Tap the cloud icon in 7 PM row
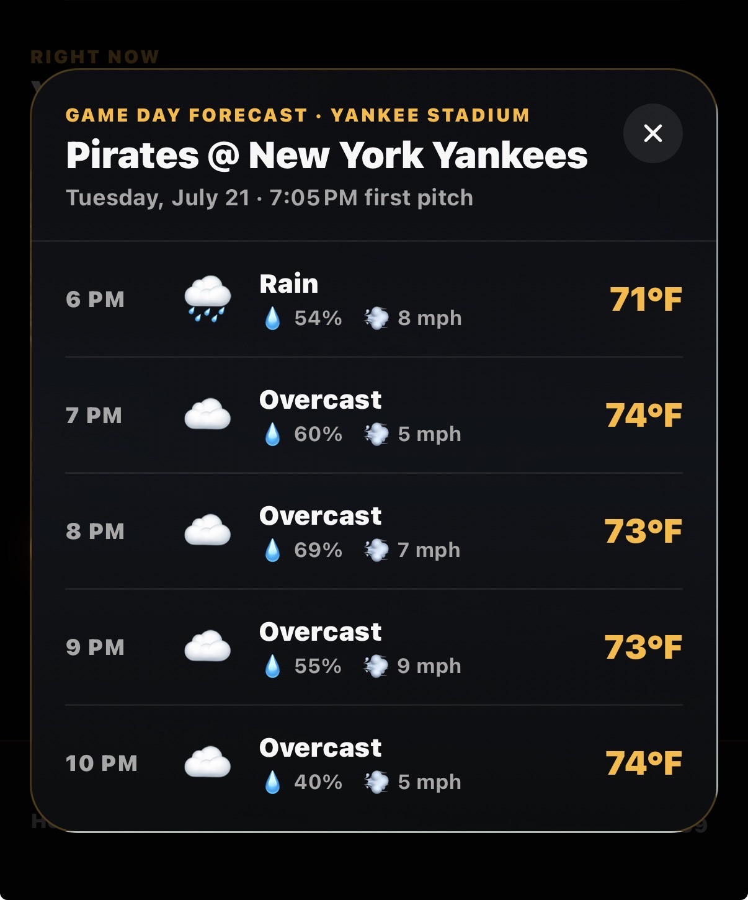Image resolution: width=748 pixels, height=900 pixels. tap(208, 415)
